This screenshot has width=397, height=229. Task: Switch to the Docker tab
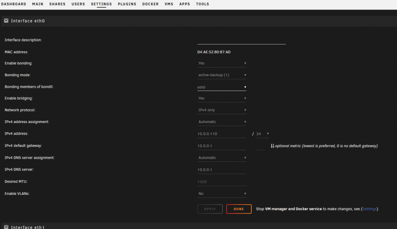[x=150, y=4]
